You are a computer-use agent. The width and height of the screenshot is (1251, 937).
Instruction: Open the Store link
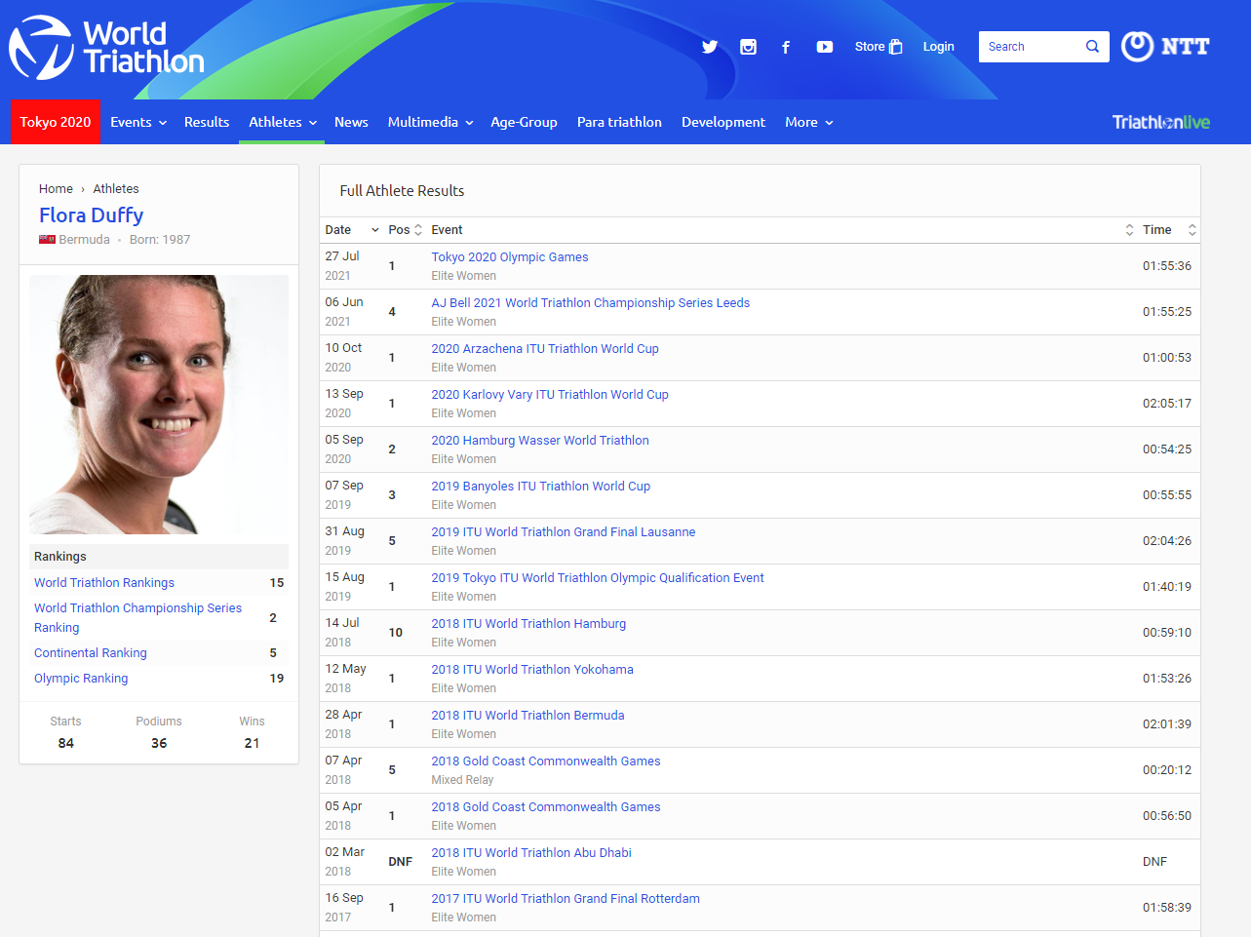878,47
